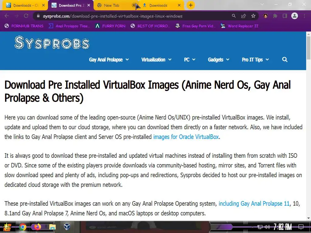Open the avatar-face extension icon in the toolbar
The width and height of the screenshot is (311, 233).
click(x=265, y=16)
